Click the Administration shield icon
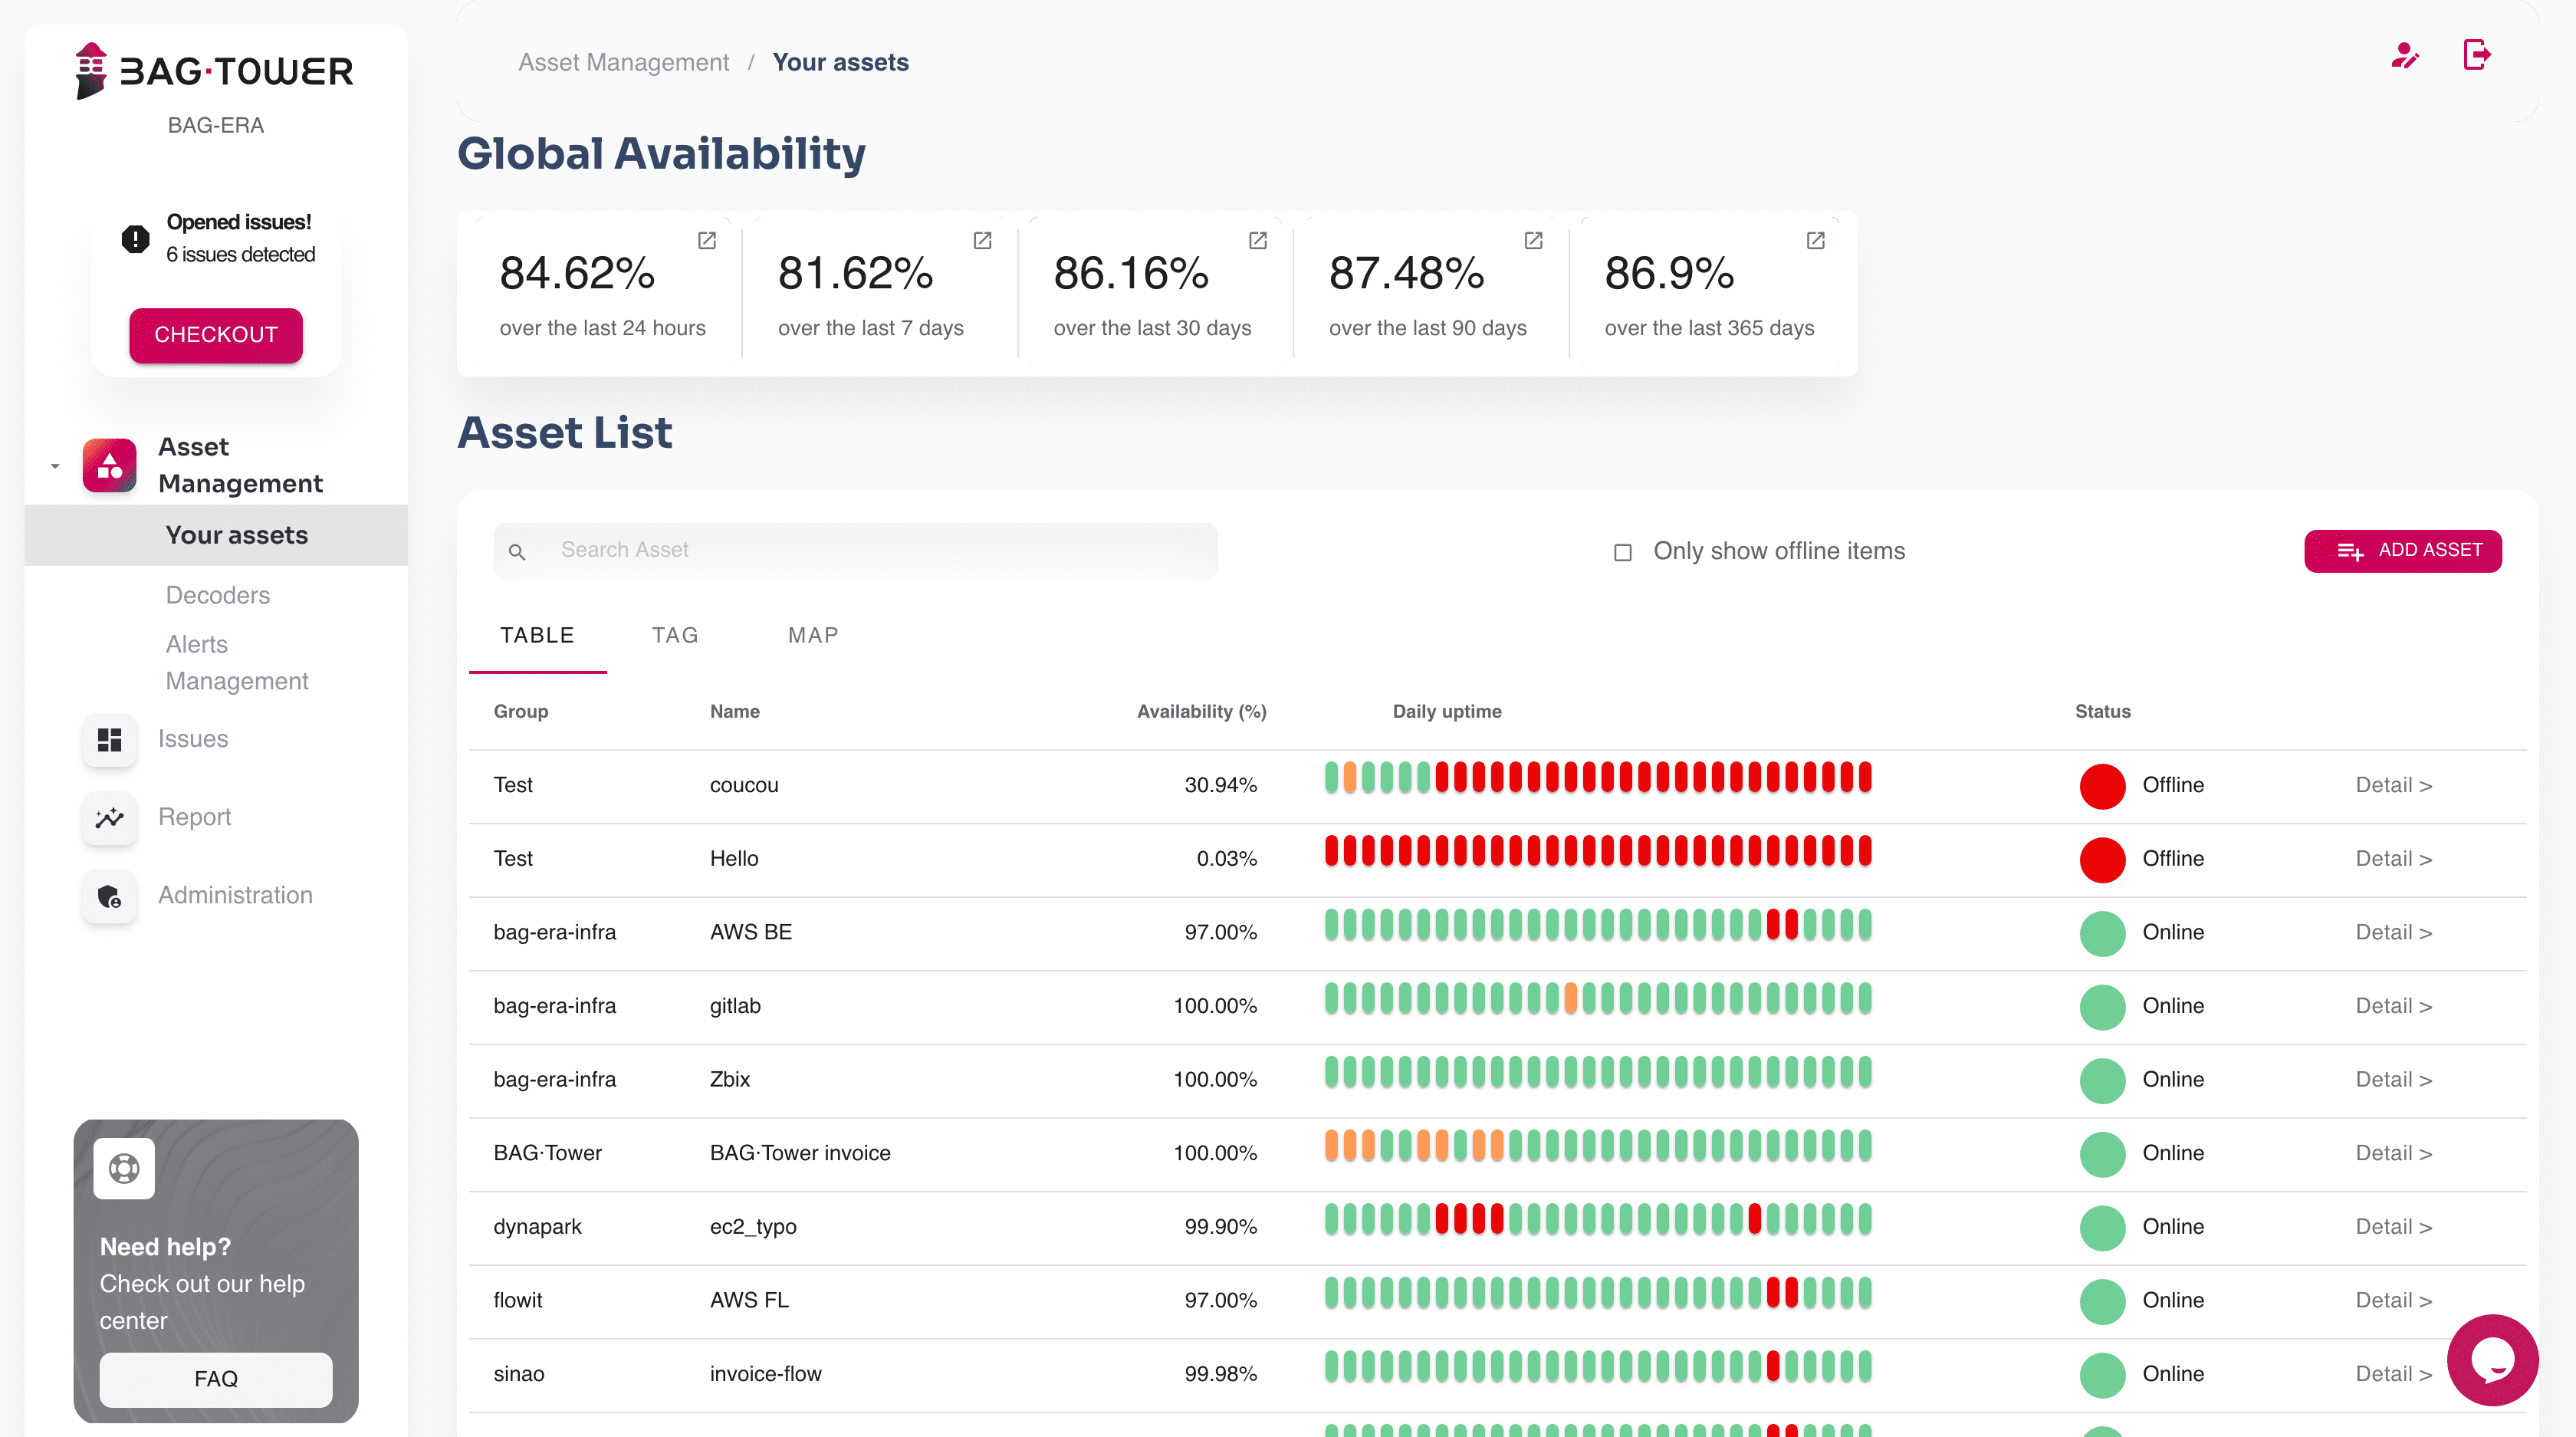The image size is (2576, 1437). coord(109,895)
